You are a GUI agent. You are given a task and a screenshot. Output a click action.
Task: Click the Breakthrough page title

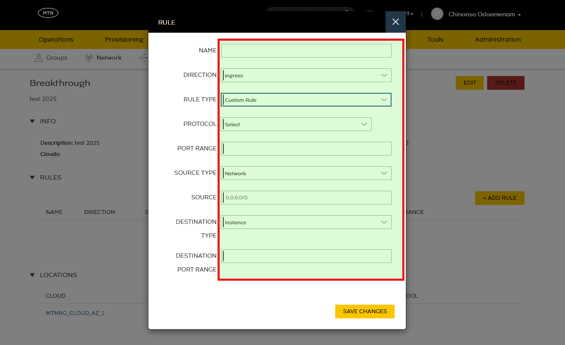click(60, 83)
